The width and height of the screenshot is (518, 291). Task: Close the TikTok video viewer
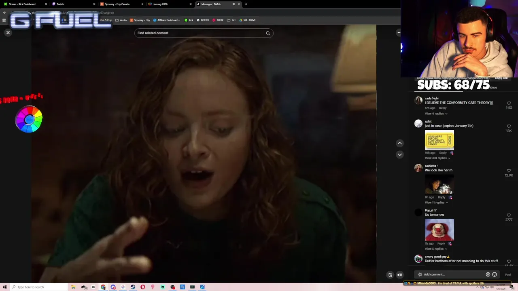8,32
